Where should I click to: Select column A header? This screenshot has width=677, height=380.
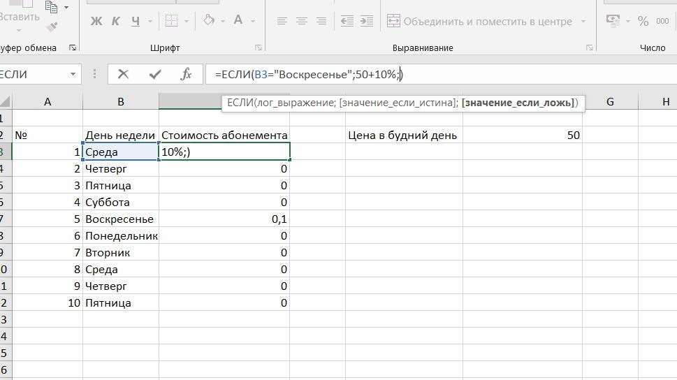(x=48, y=102)
